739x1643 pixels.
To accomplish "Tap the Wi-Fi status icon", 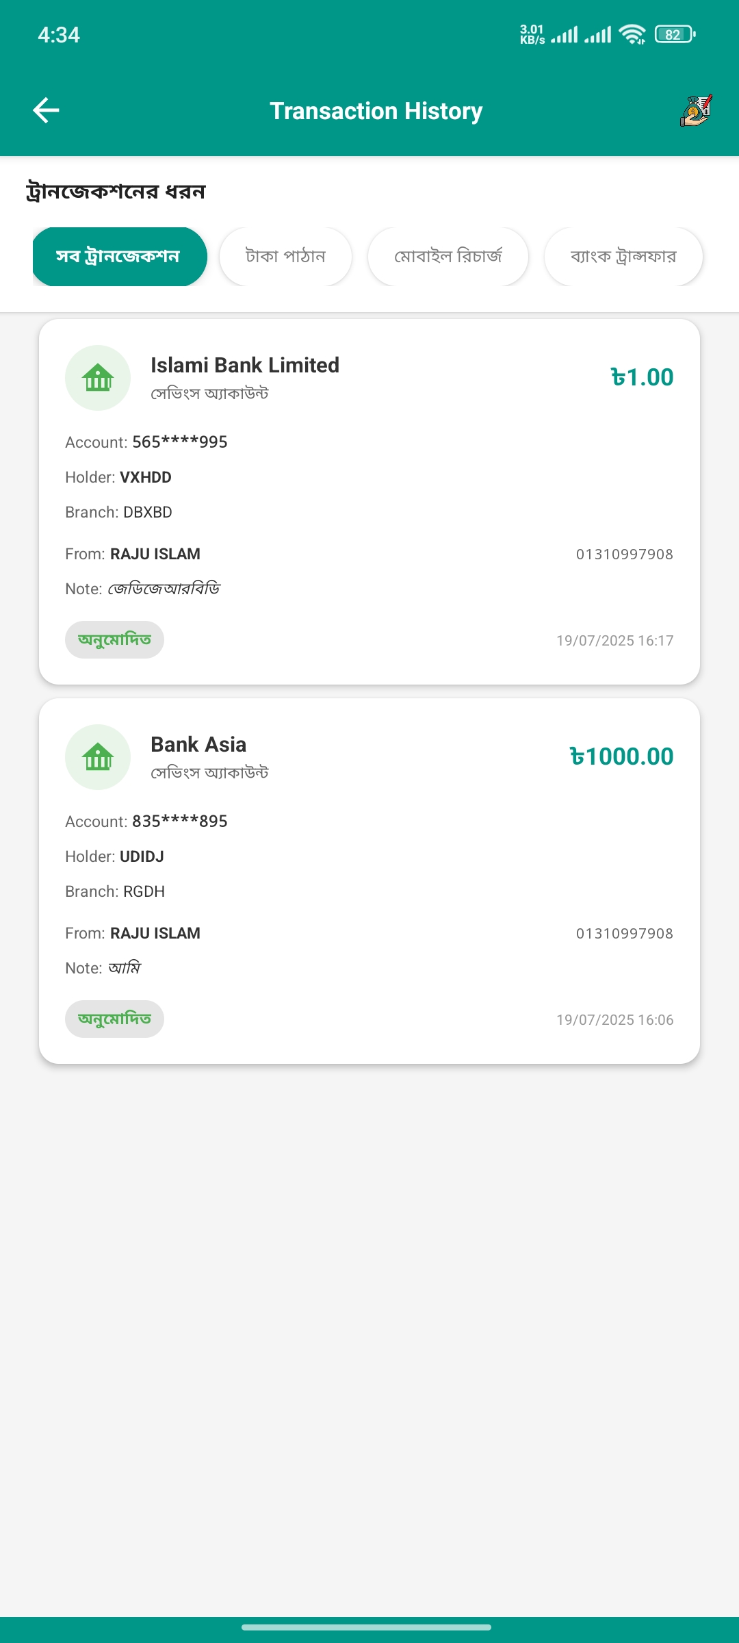I will [632, 34].
